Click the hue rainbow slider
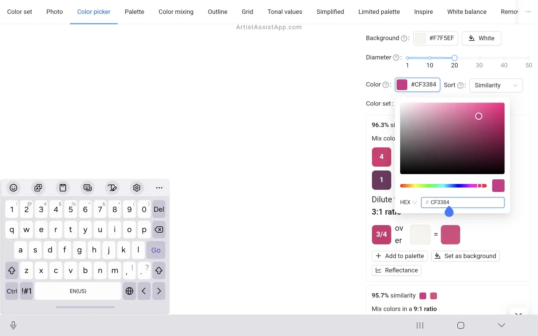The width and height of the screenshot is (538, 336). [x=443, y=186]
